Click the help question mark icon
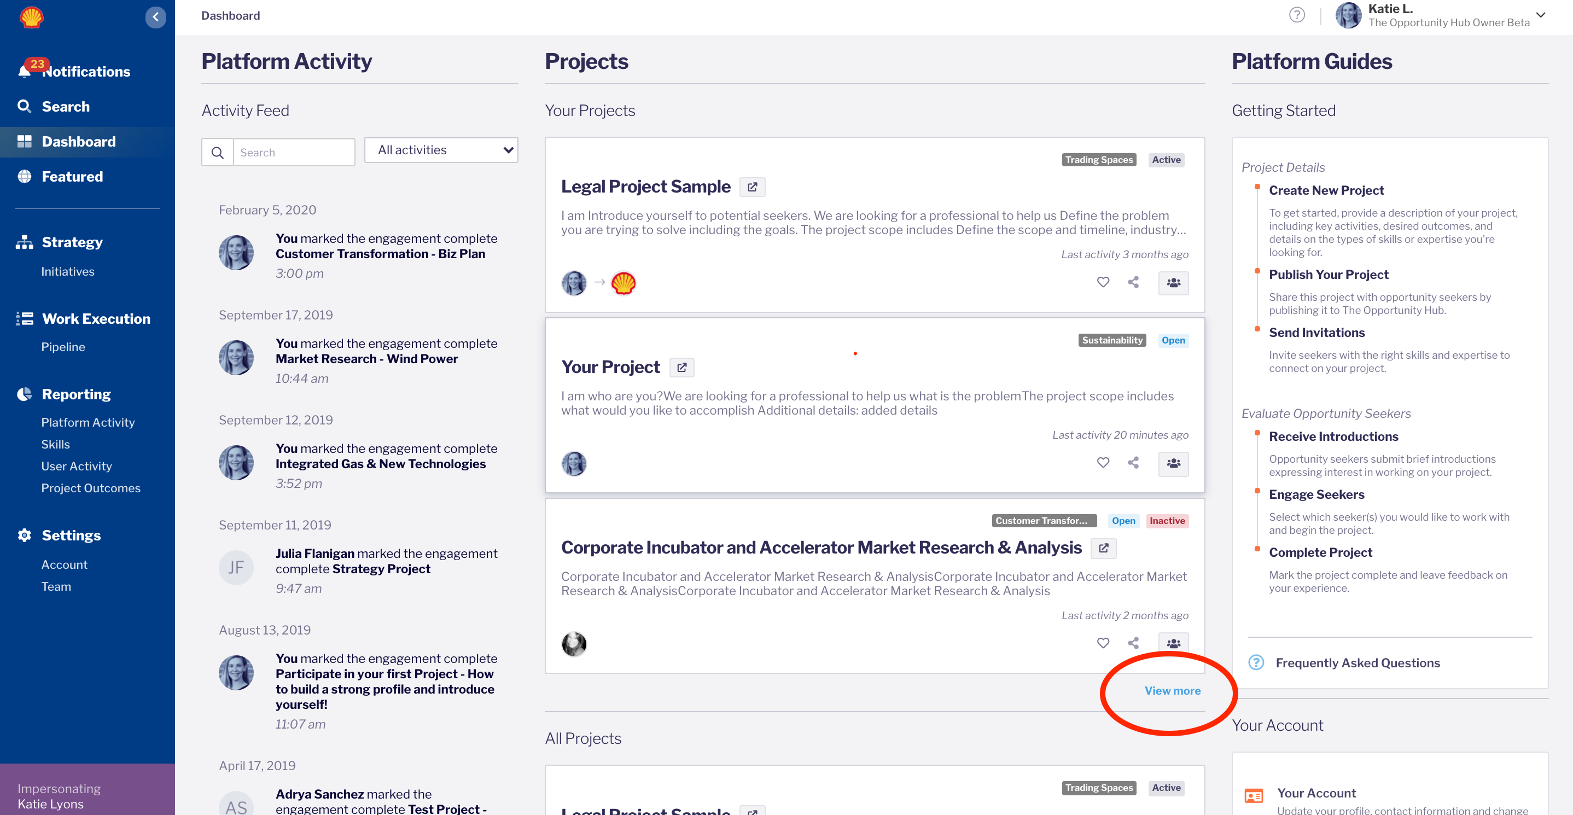 click(1296, 15)
